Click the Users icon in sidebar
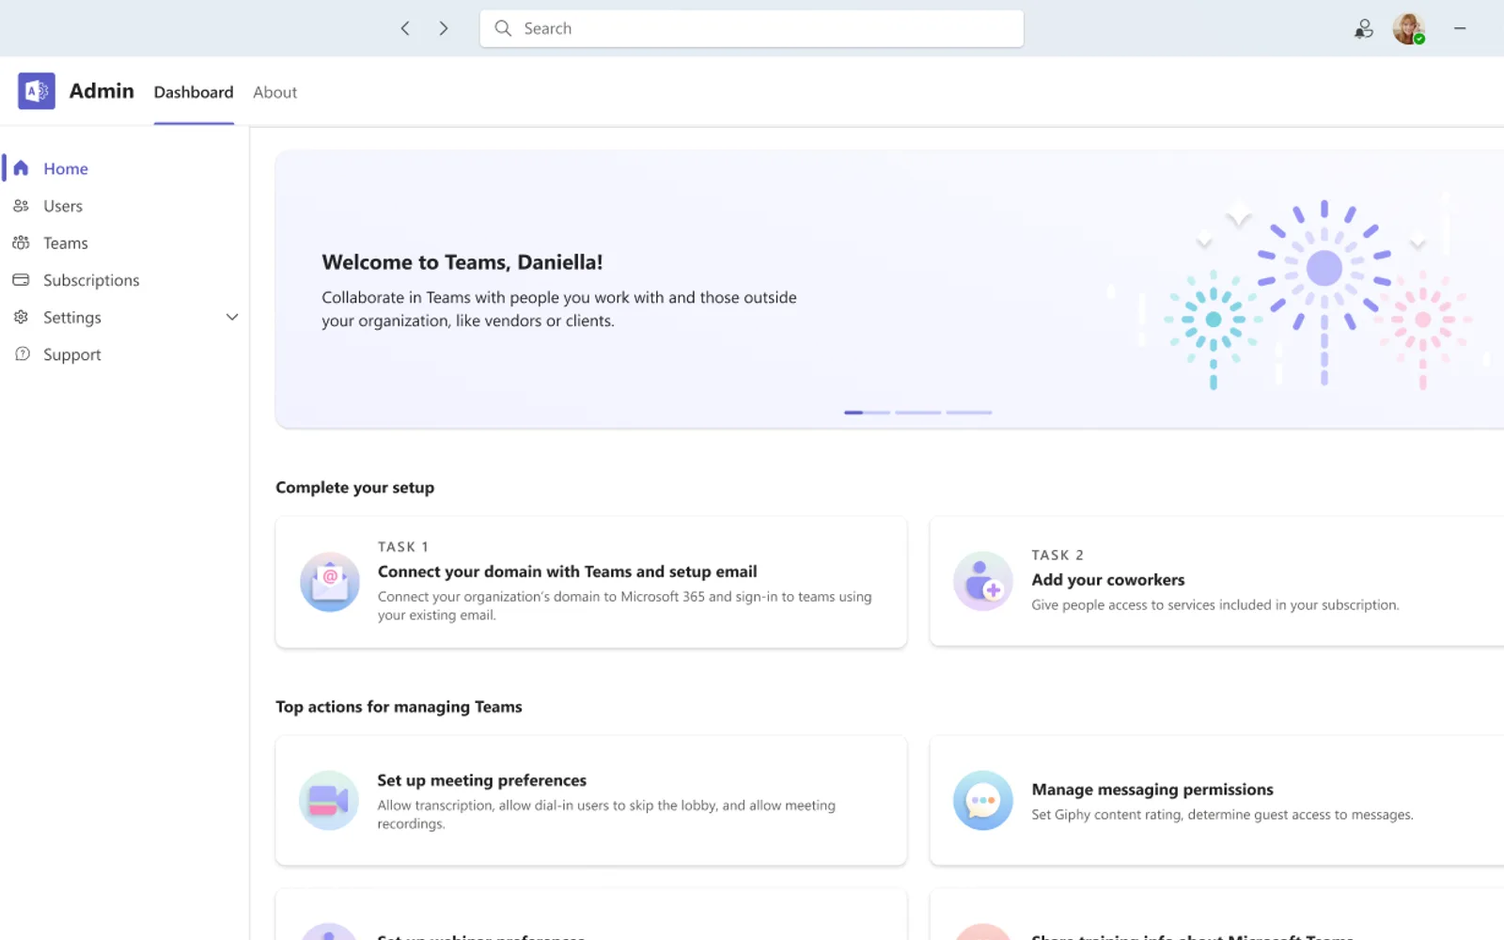This screenshot has height=940, width=1504. coord(21,206)
